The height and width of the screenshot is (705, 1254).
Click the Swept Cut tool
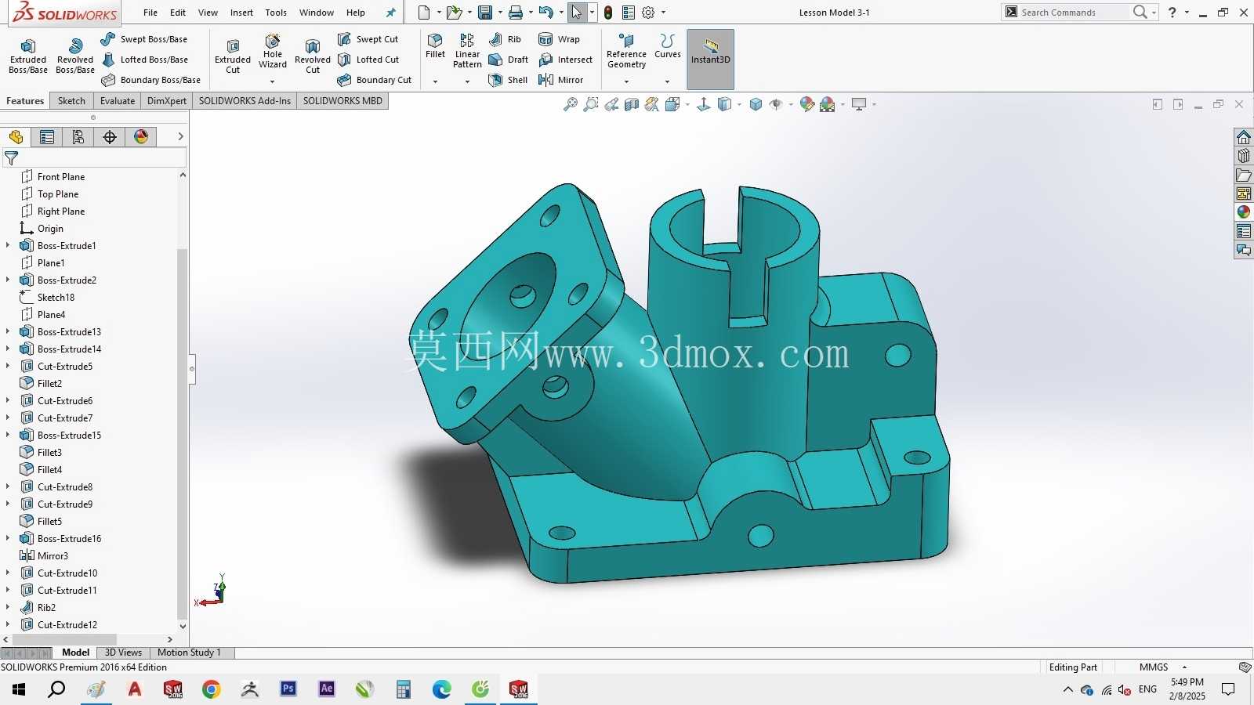point(368,39)
